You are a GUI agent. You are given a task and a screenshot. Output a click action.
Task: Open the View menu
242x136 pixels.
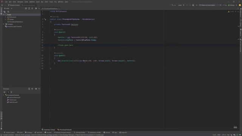point(14,2)
